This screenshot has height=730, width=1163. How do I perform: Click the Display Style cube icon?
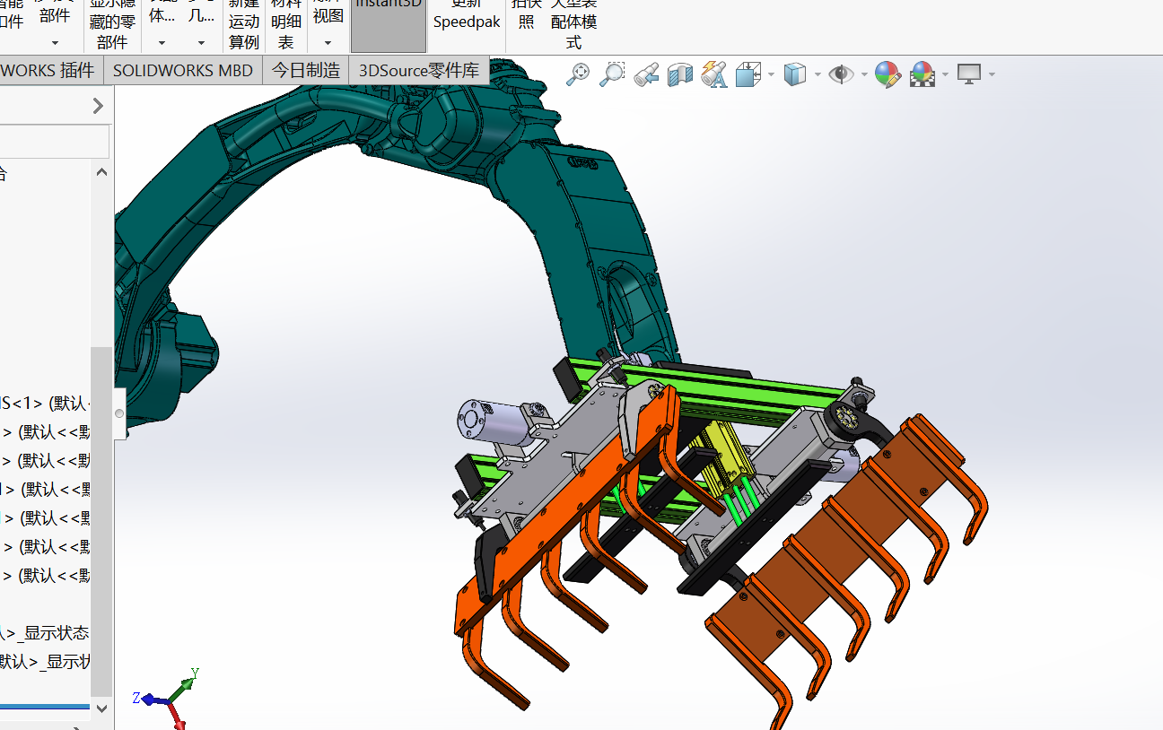point(795,74)
